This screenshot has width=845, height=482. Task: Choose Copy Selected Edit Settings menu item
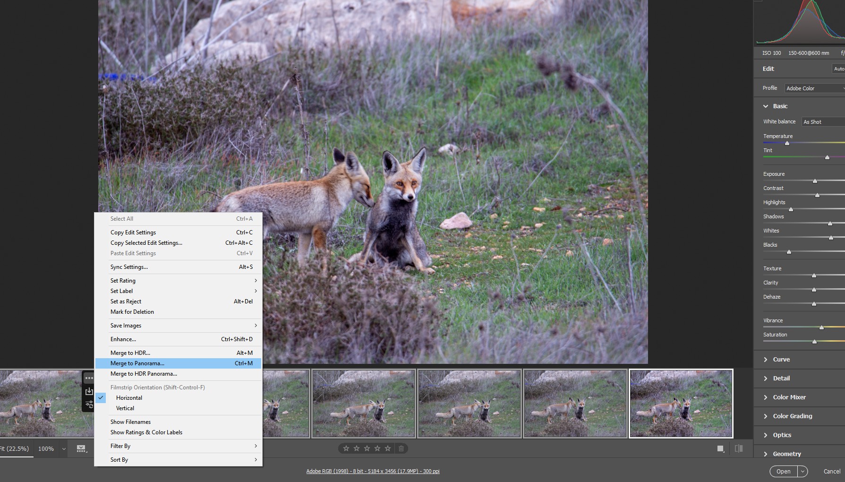[178, 243]
